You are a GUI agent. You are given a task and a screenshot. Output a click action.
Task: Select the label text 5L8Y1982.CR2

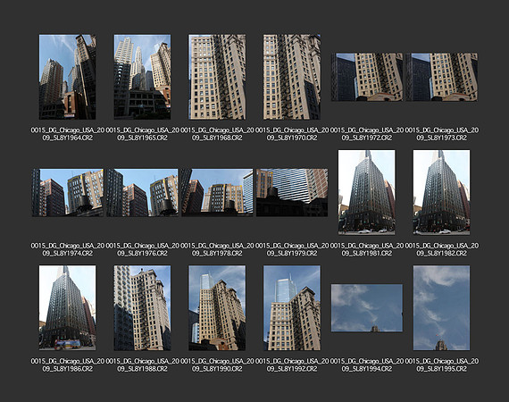[441, 249]
